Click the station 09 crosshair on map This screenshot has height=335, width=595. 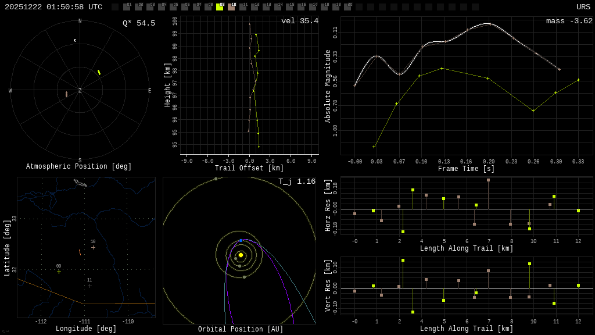pyautogui.click(x=59, y=272)
